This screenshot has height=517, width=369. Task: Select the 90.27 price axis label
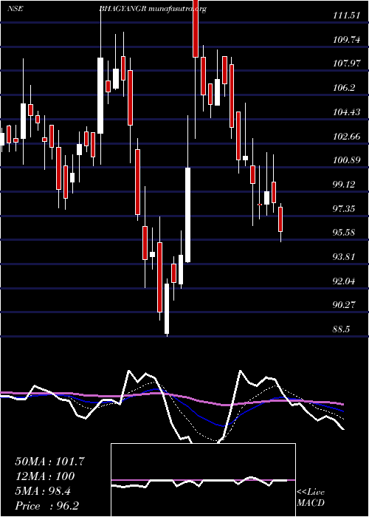point(344,305)
